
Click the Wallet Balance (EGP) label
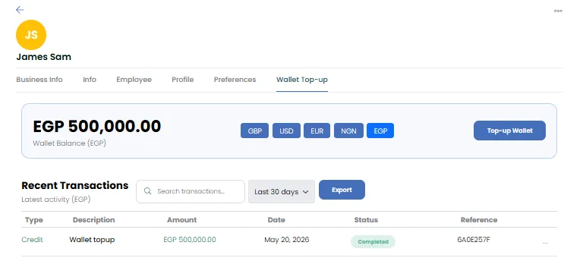tap(69, 143)
